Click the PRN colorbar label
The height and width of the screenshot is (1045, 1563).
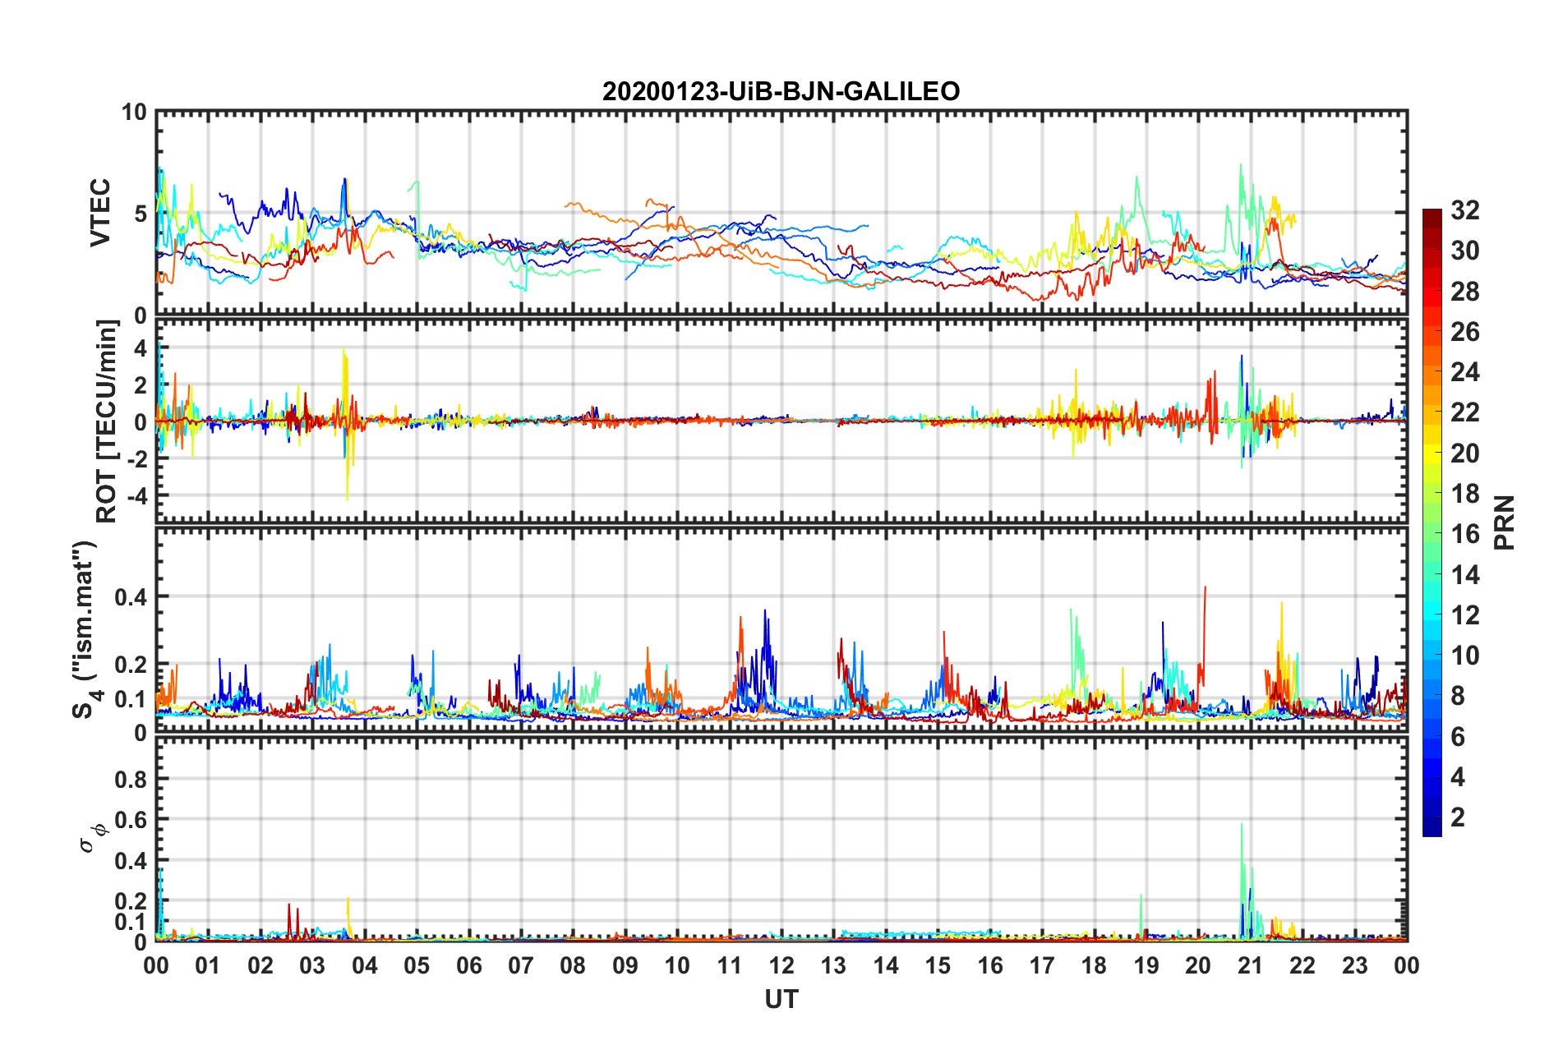coord(1504,522)
